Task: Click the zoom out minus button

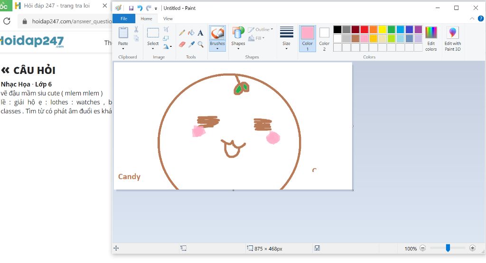Action: (x=423, y=248)
